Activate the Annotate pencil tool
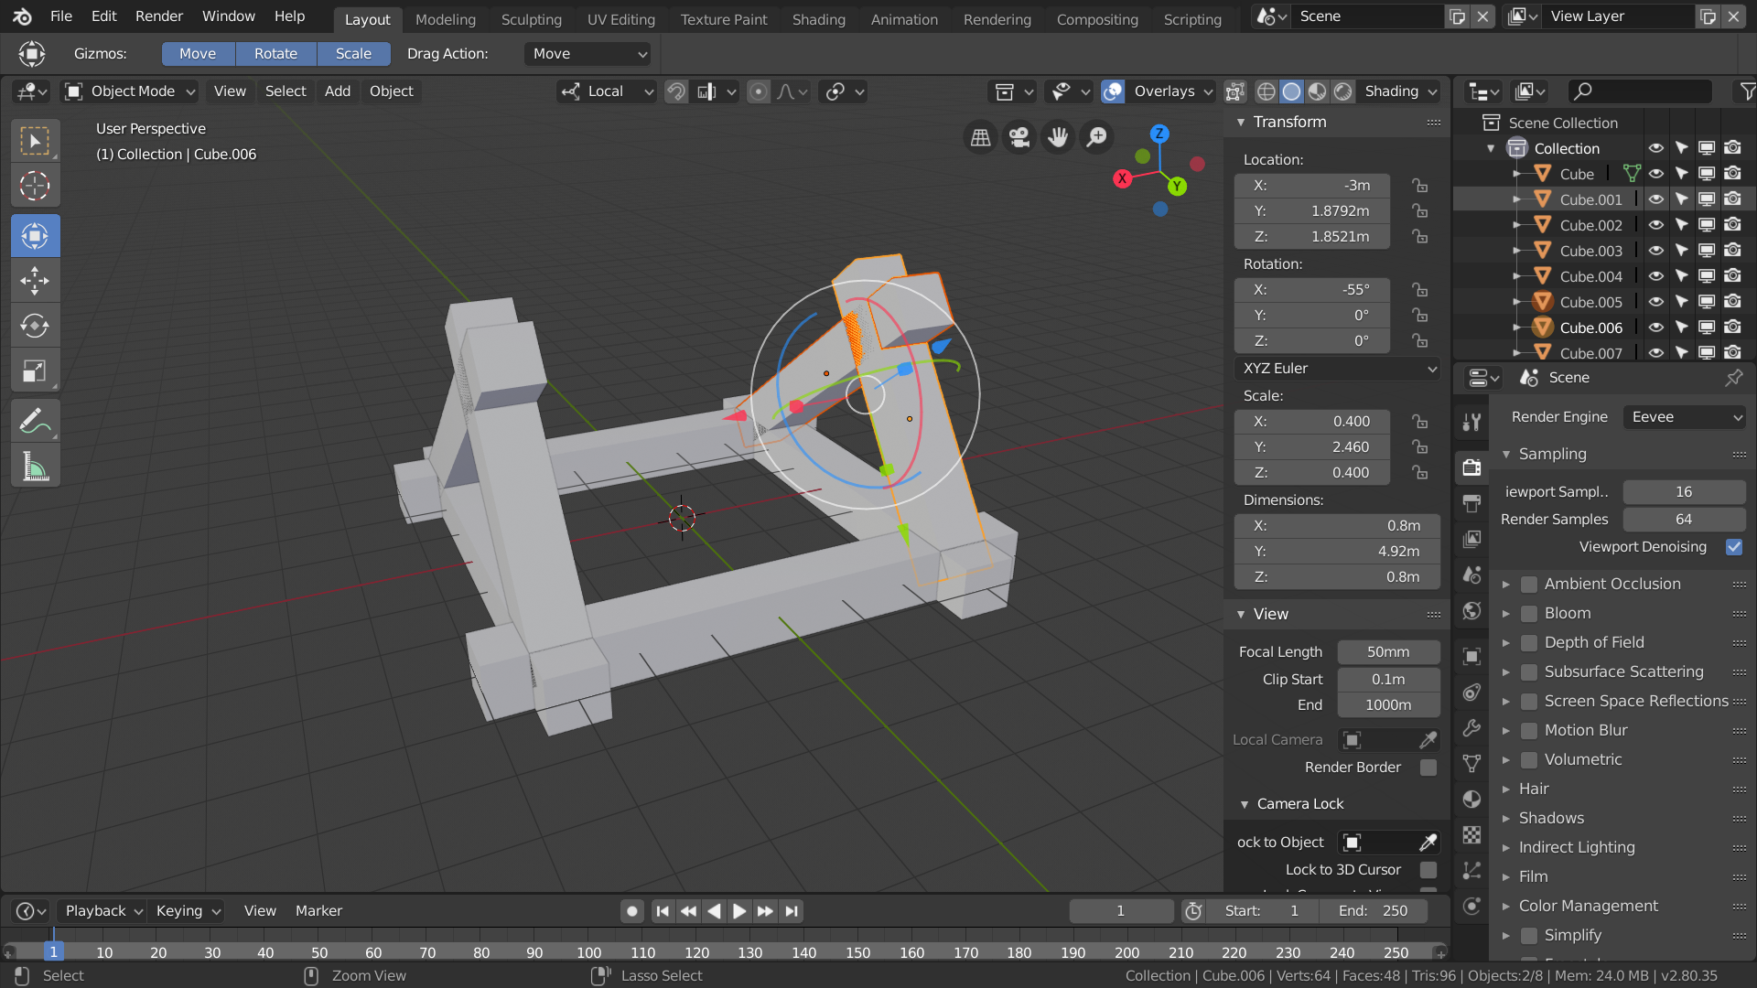The image size is (1757, 988). coord(35,422)
